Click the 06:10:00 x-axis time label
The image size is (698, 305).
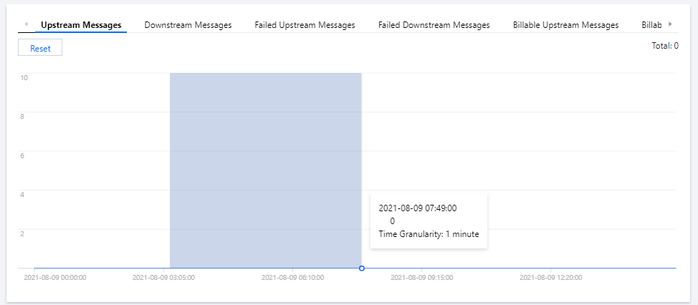(x=292, y=277)
